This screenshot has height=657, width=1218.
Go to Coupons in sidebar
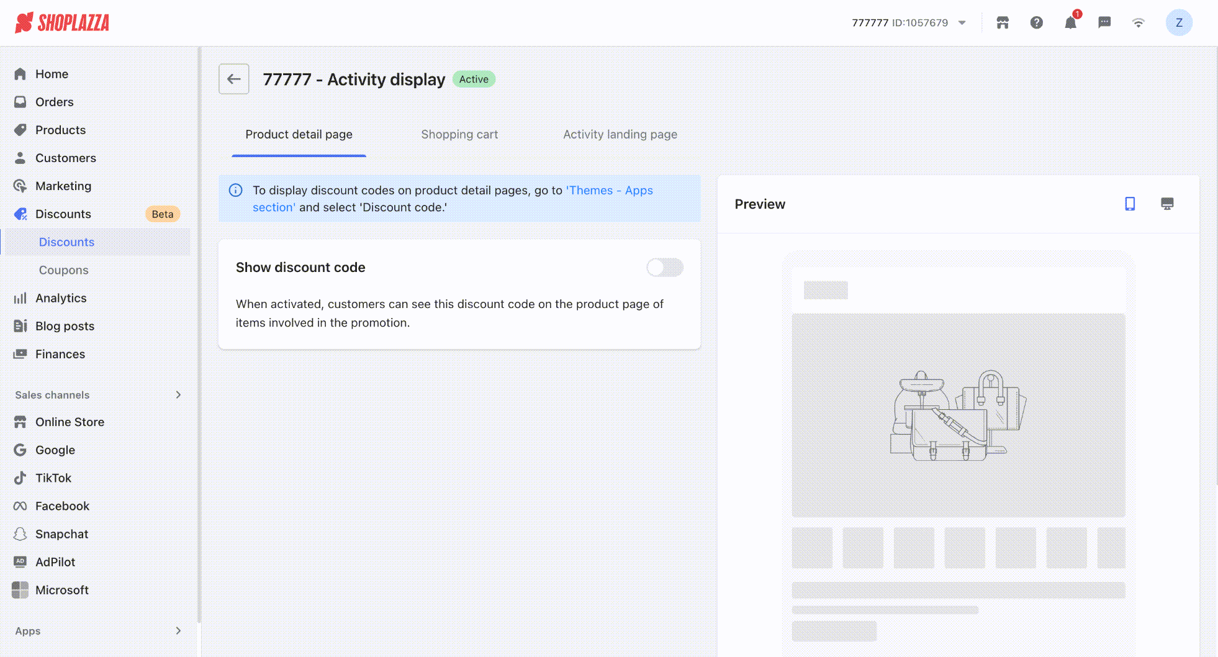(63, 270)
